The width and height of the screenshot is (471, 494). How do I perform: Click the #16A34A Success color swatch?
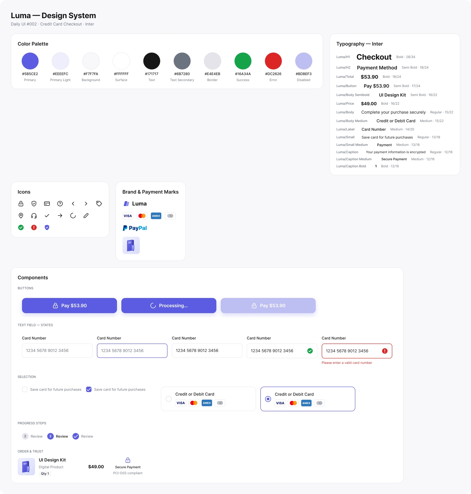click(243, 61)
